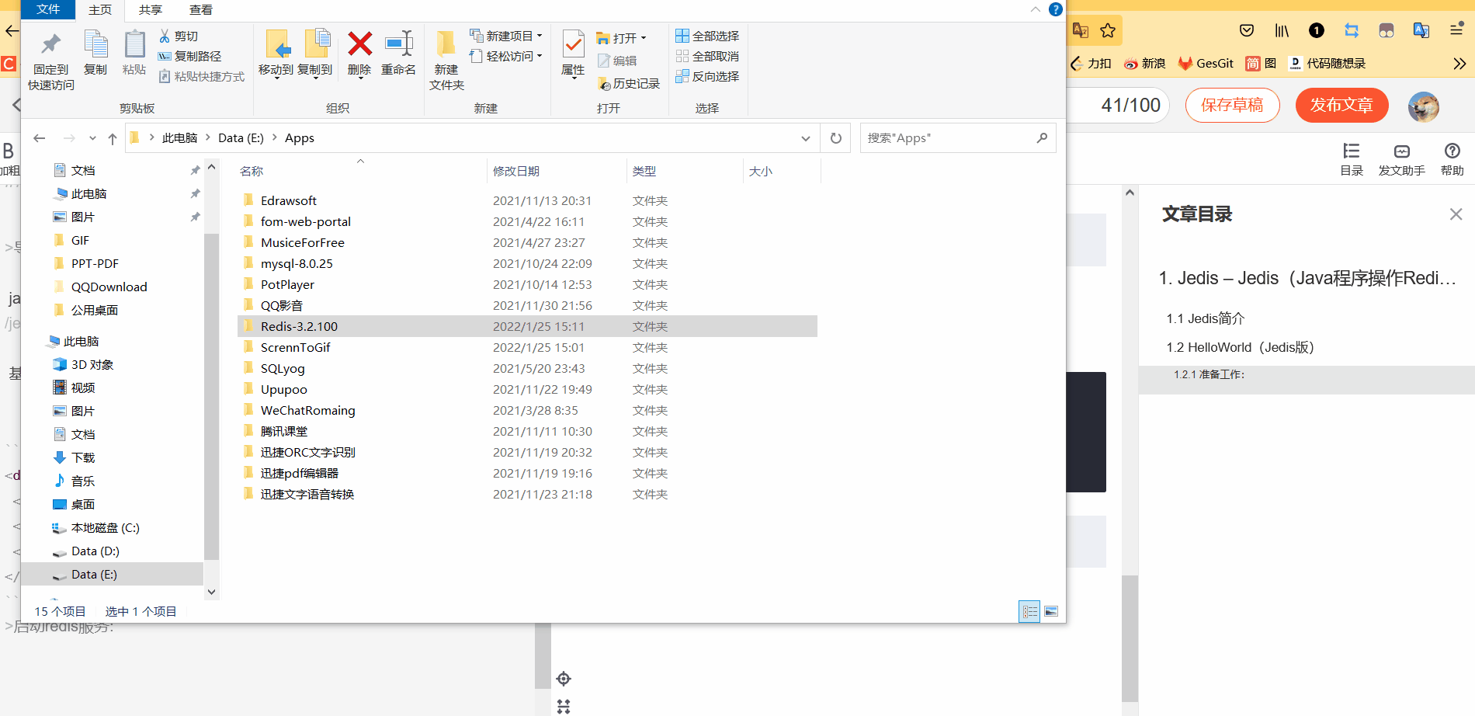1475x716 pixels.
Task: Click browser bookmark star icon
Action: [1108, 30]
